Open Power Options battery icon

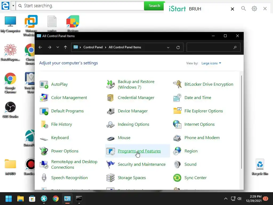[x=44, y=151]
